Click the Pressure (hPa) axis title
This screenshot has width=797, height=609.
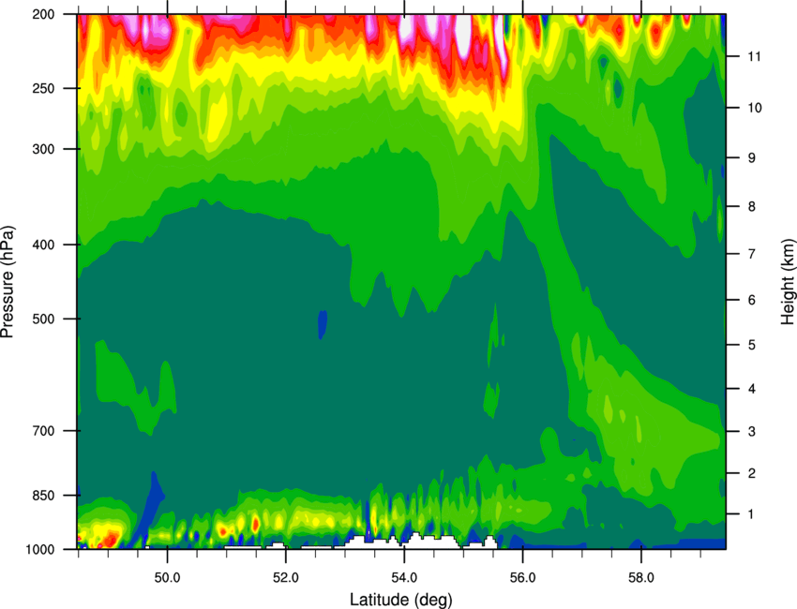coord(8,281)
